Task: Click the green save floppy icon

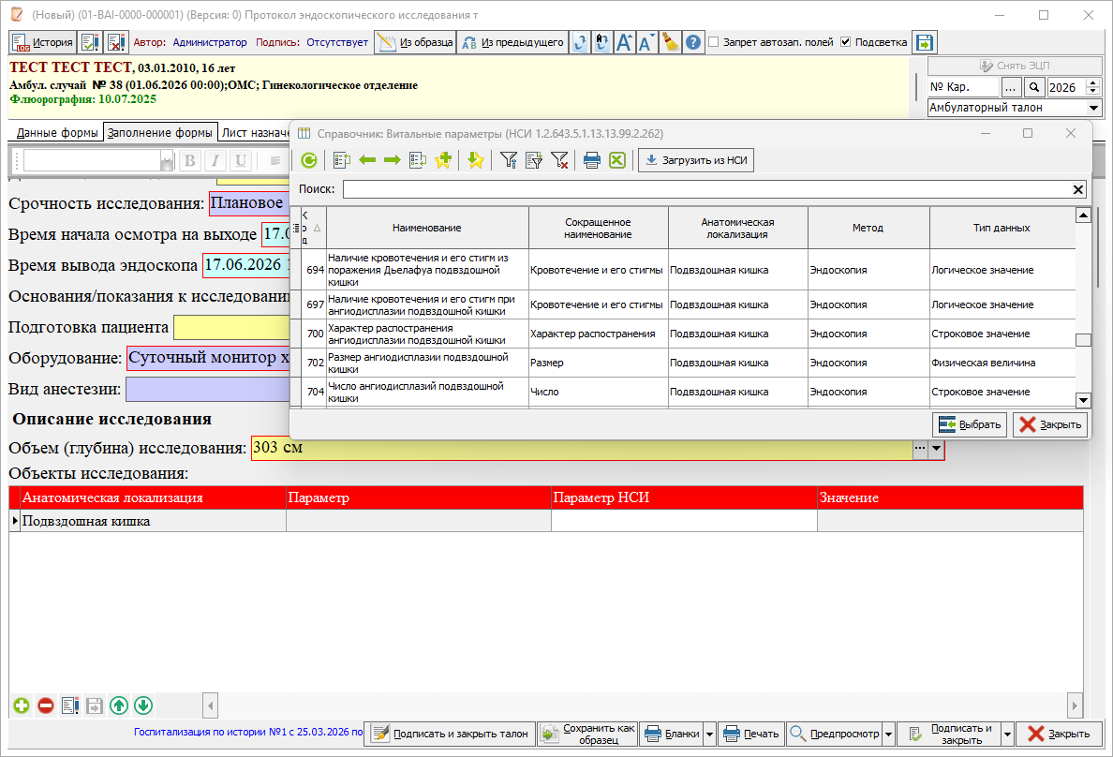Action: pos(925,42)
